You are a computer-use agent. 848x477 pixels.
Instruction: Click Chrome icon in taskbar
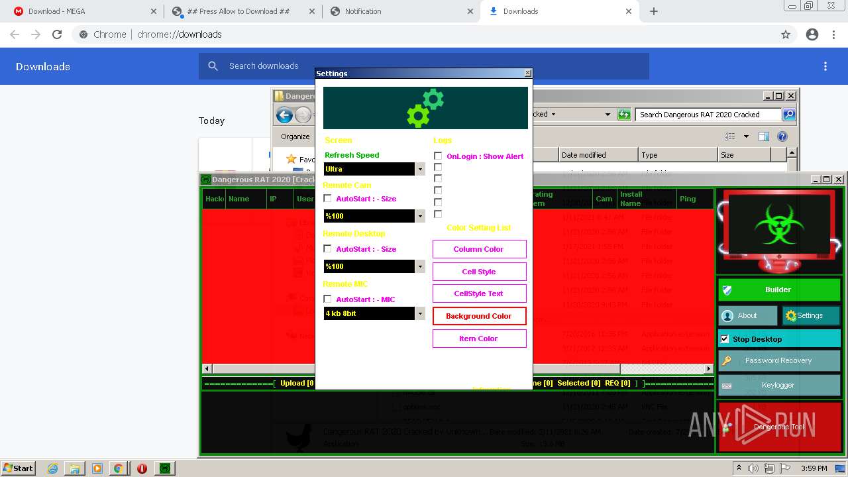click(118, 468)
